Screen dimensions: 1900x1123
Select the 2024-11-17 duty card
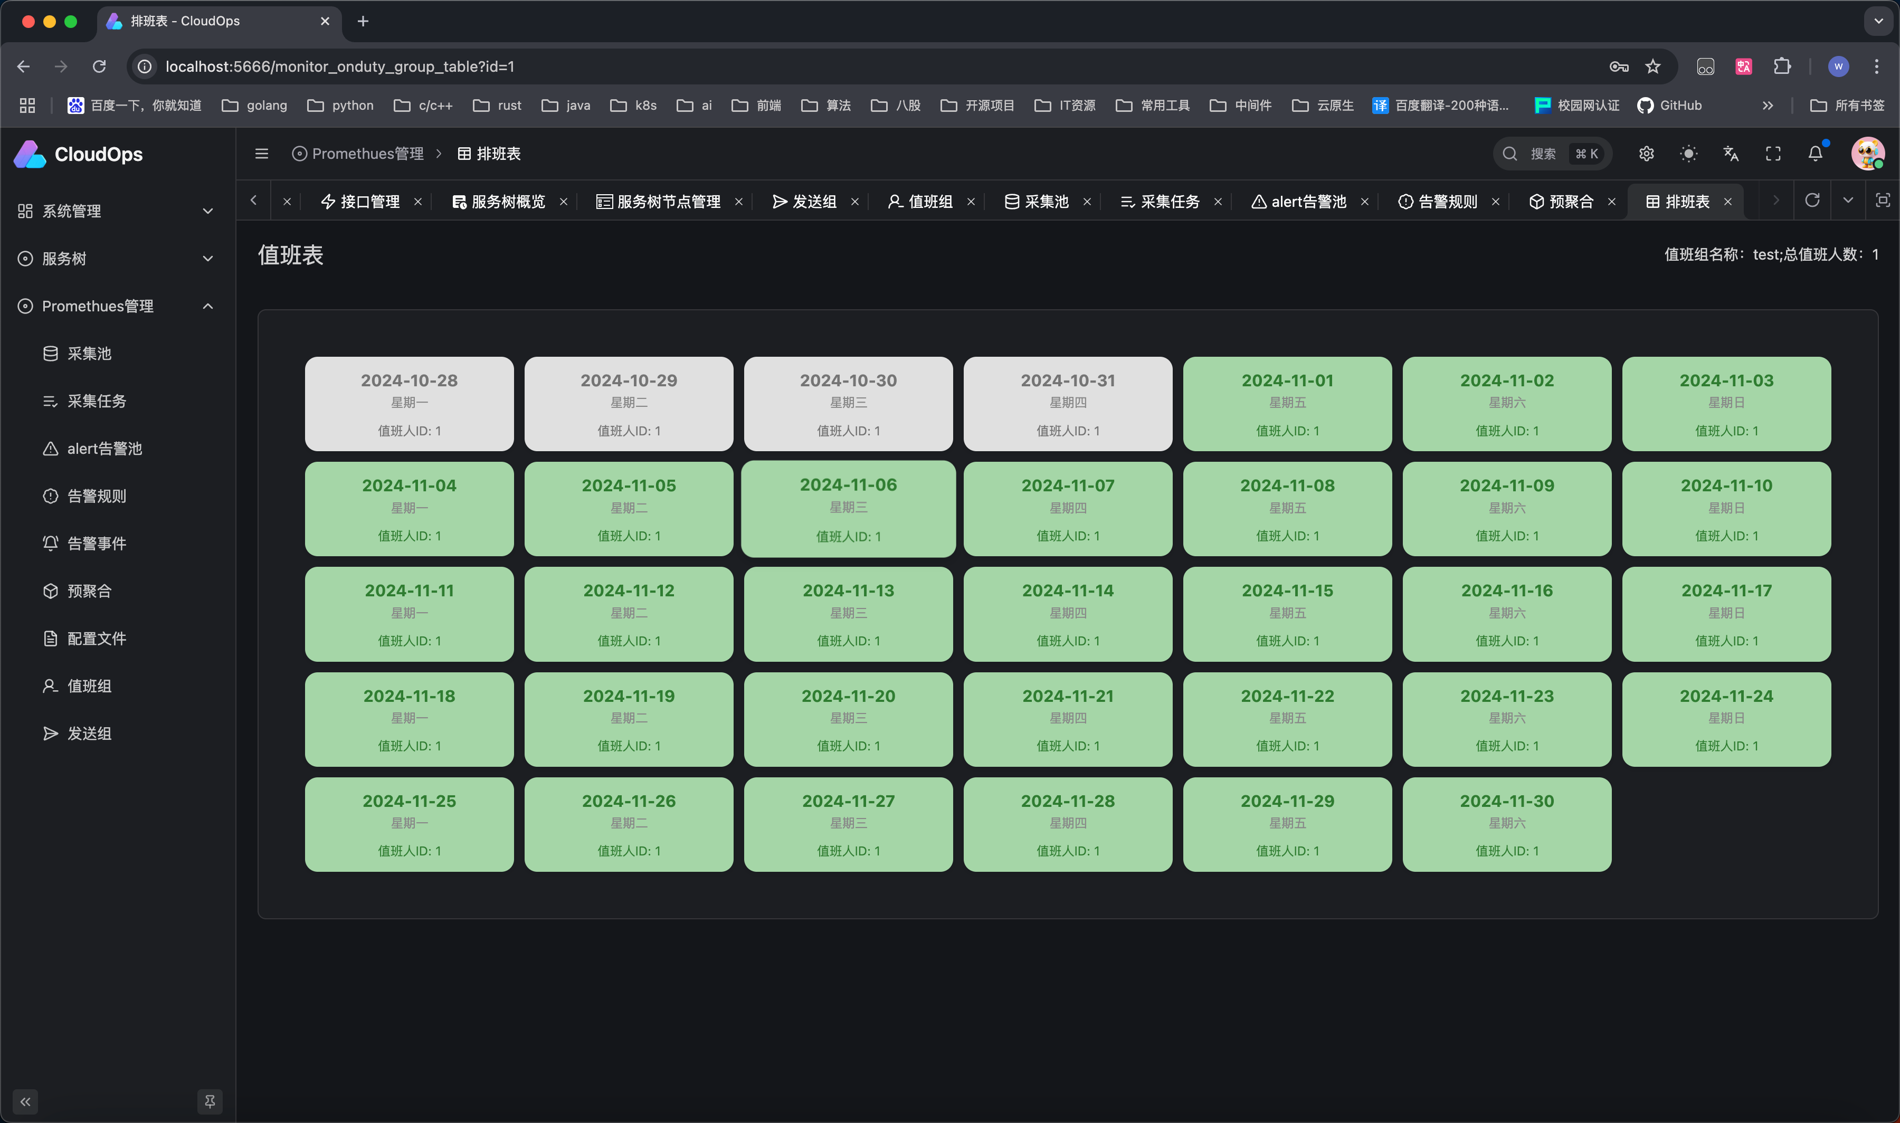[x=1726, y=614]
